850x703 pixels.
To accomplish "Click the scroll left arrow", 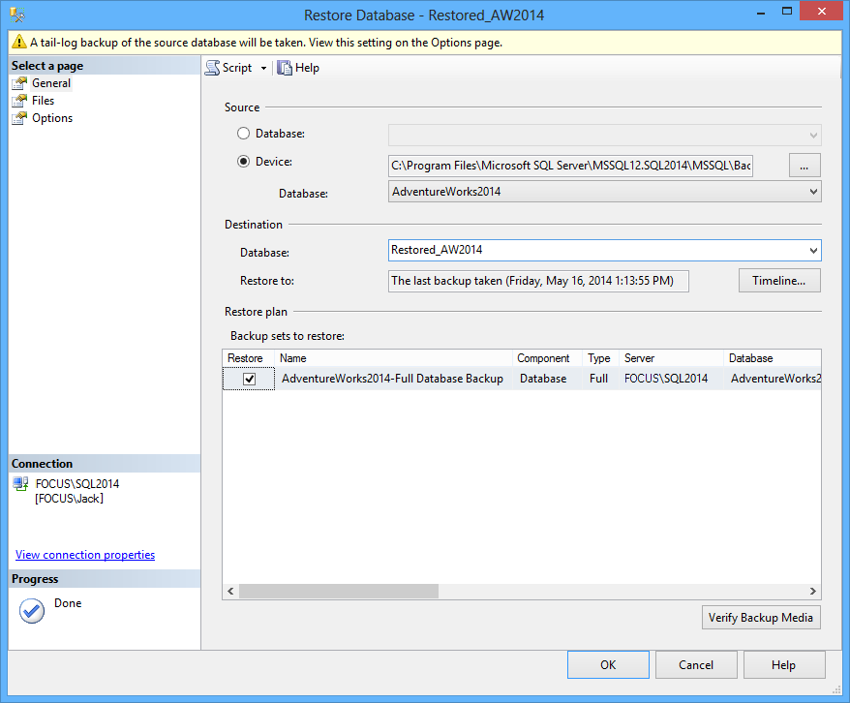I will (x=230, y=591).
